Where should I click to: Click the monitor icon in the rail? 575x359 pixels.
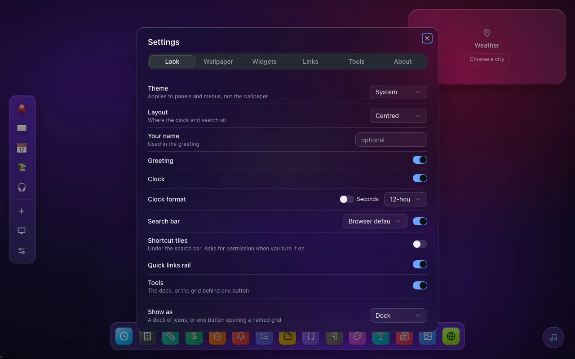(x=22, y=231)
